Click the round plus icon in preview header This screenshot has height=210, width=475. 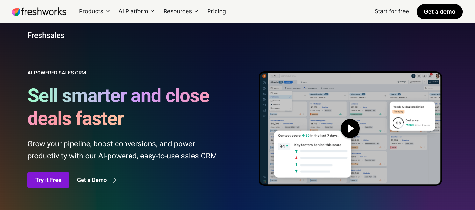click(x=413, y=76)
